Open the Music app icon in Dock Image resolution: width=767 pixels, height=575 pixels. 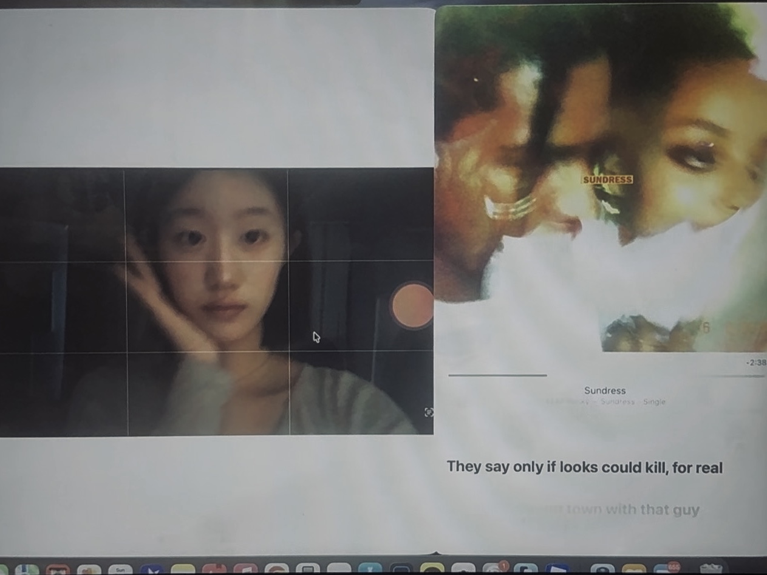pyautogui.click(x=245, y=570)
